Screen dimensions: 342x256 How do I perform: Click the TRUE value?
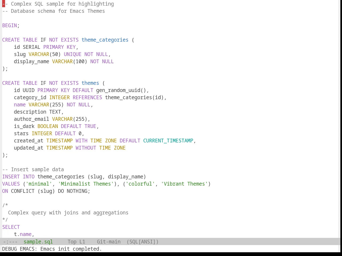pos(90,126)
